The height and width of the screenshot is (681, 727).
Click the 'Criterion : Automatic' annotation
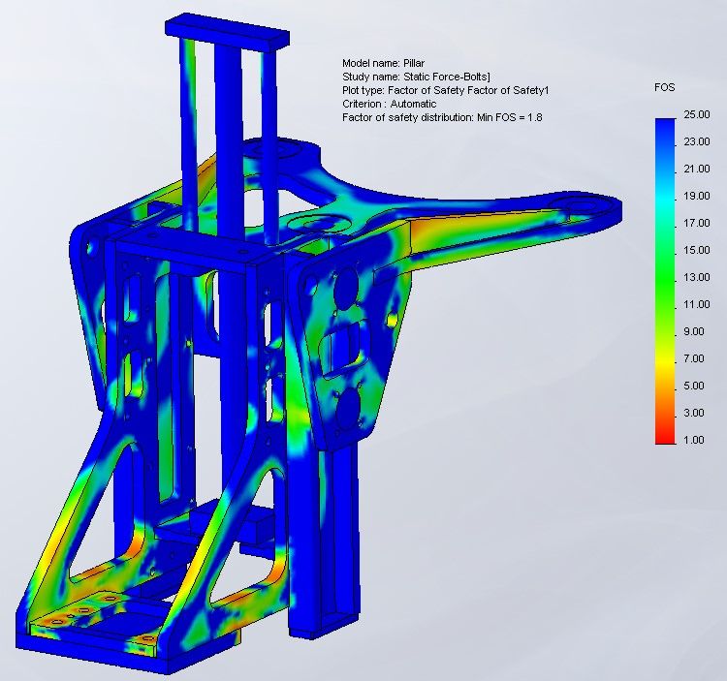(x=389, y=104)
